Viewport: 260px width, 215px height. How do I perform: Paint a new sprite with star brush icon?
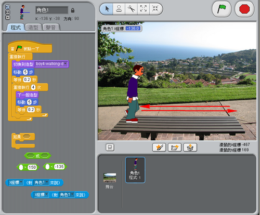pos(159,147)
